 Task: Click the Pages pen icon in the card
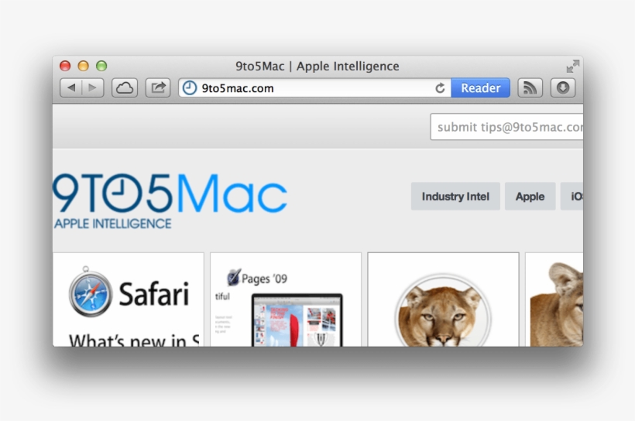[234, 277]
